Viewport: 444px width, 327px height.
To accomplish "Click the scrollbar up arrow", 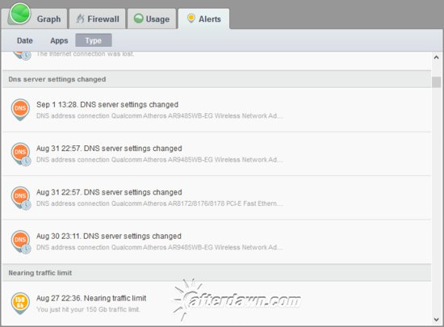I will click(437, 57).
